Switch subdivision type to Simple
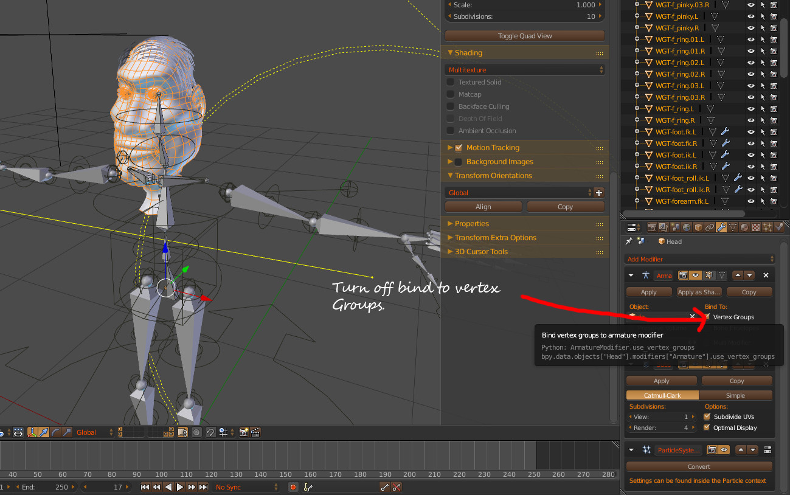Screen dimensions: 790x495 point(736,395)
